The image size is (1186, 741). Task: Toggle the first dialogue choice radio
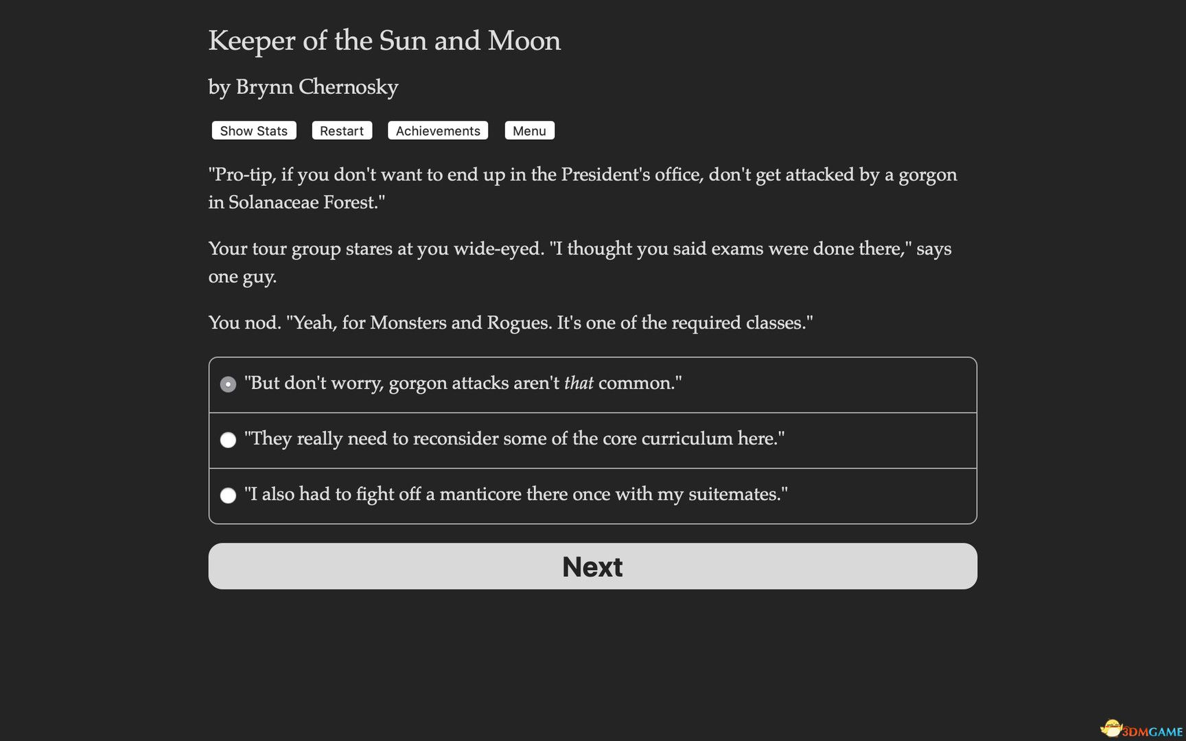[x=228, y=384]
